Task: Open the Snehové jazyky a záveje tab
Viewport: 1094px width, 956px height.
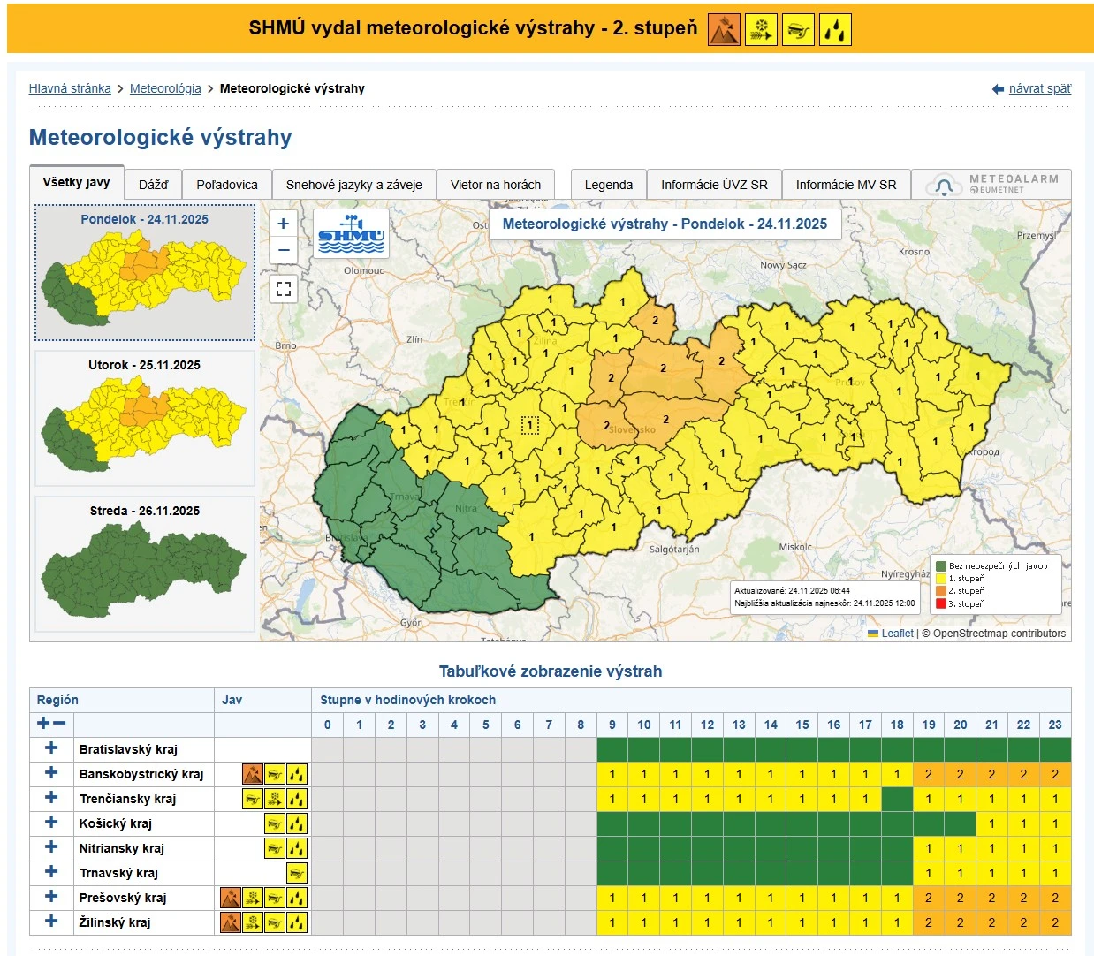Action: coord(353,185)
